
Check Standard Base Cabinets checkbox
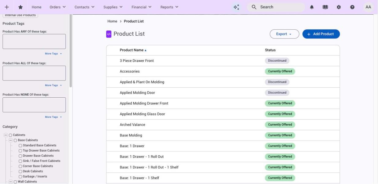click(20, 146)
